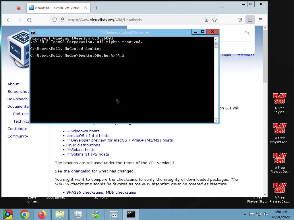Open Firefox downloads panel
The width and height of the screenshot is (294, 220).
click(x=250, y=20)
